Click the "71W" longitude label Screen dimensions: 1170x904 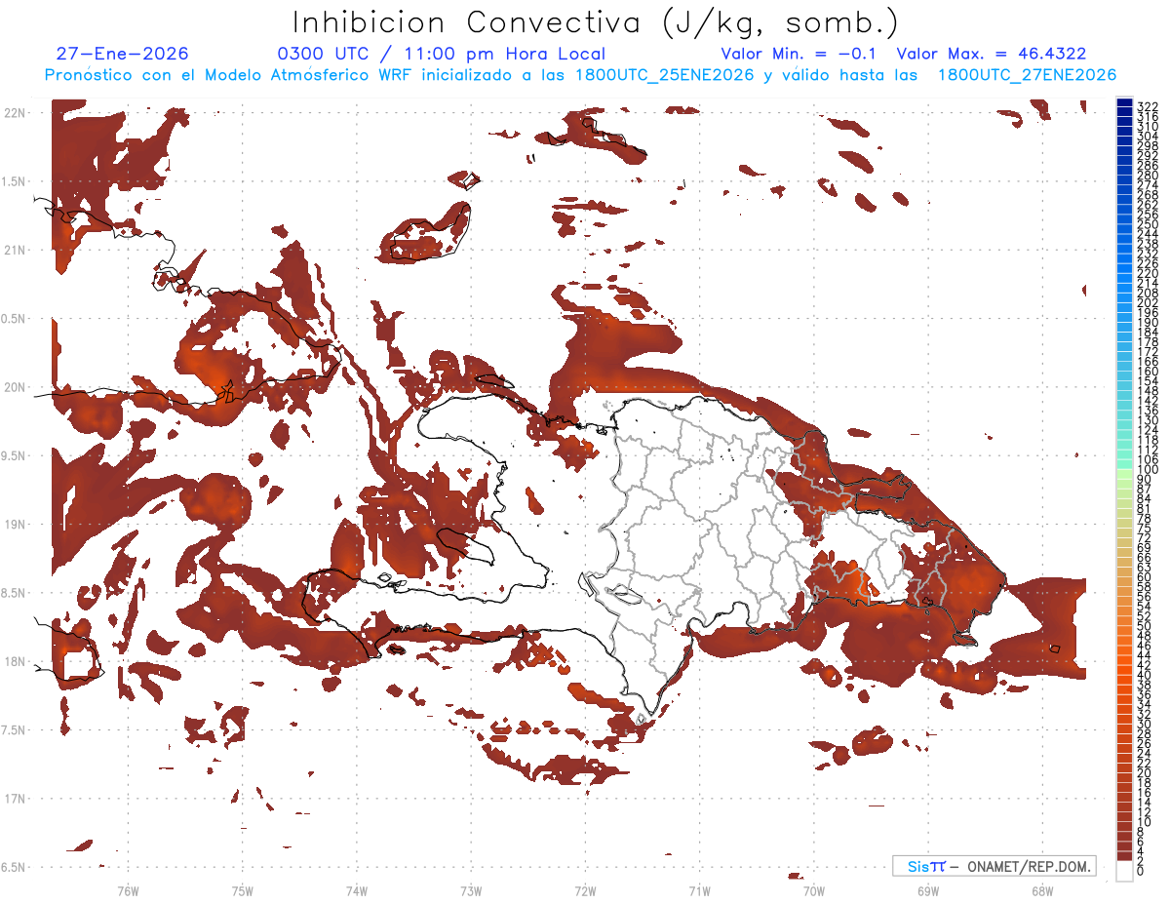(699, 890)
